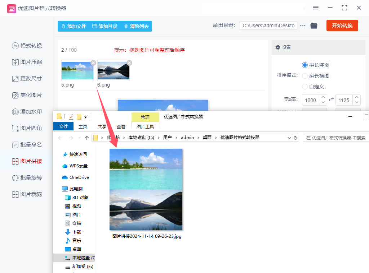Screen dimensions: 369x273
Task: Click the width field showing 1000
Action: [x=311, y=100]
